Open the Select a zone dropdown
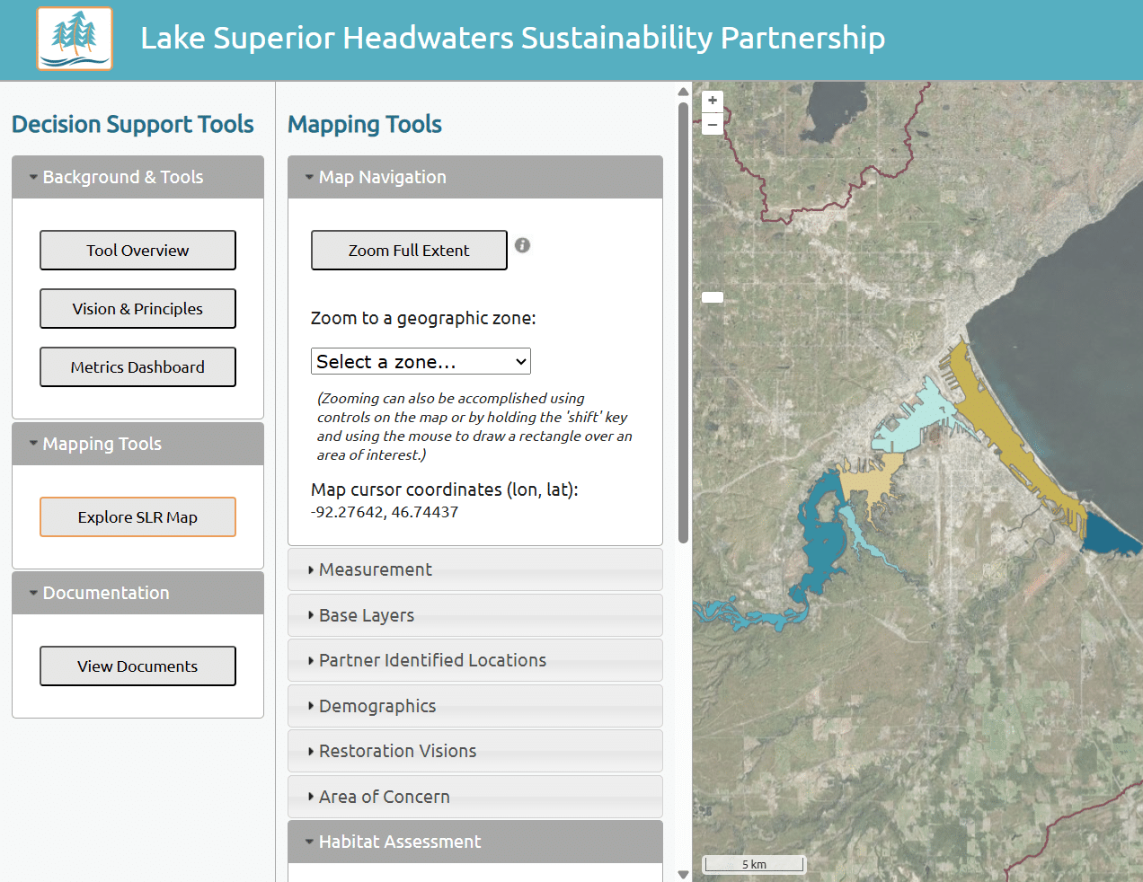This screenshot has height=882, width=1143. tap(421, 361)
